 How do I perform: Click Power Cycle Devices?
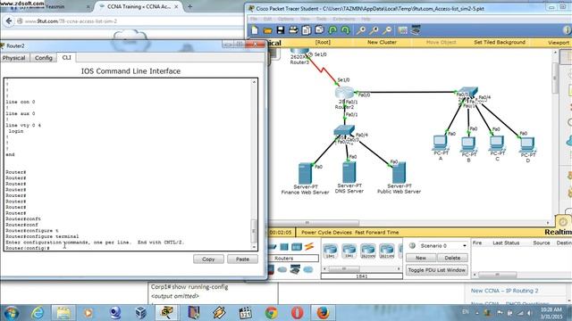coord(326,232)
